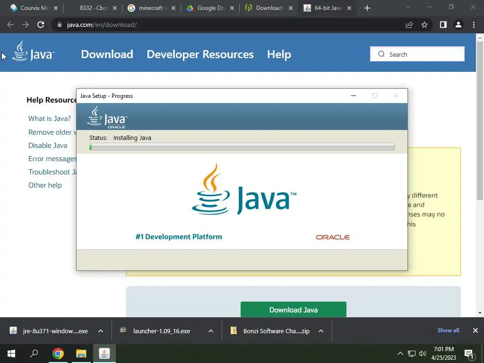
Task: Click Show all downloads
Action: coord(448,330)
